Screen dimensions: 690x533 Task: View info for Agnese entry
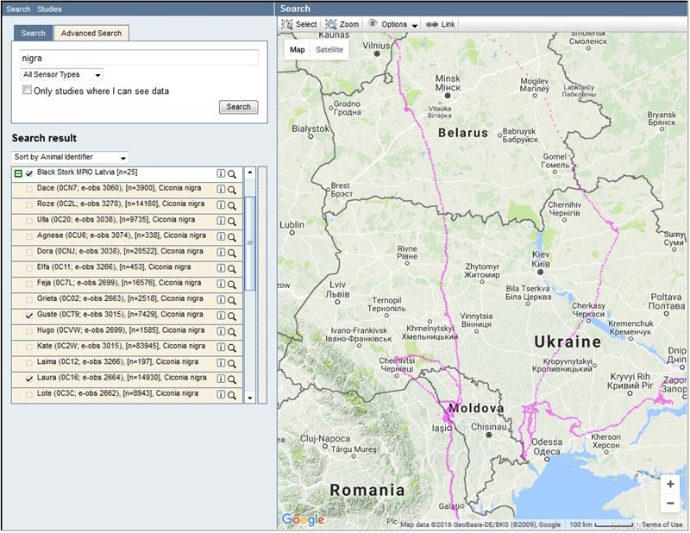[221, 237]
